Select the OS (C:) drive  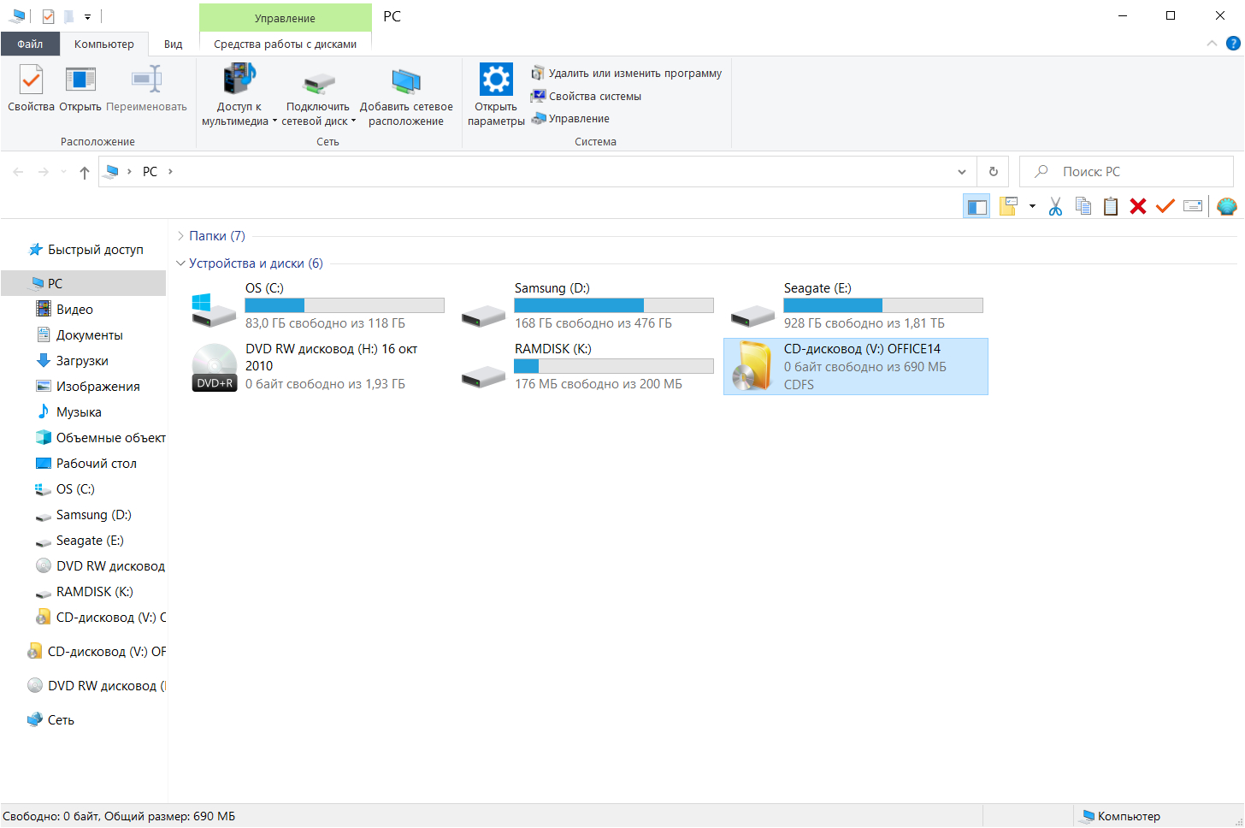coord(317,305)
